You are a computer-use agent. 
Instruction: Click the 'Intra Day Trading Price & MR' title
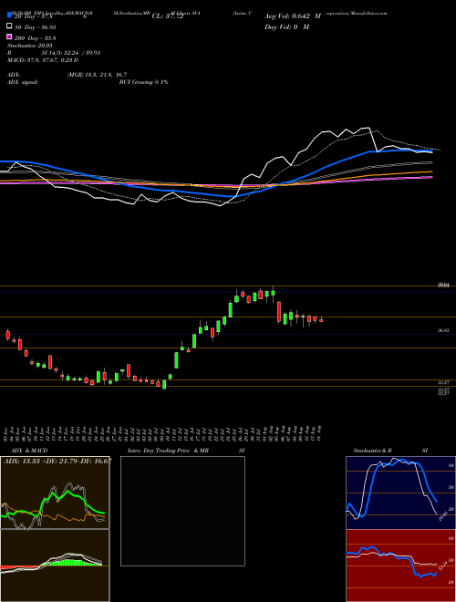(x=168, y=451)
